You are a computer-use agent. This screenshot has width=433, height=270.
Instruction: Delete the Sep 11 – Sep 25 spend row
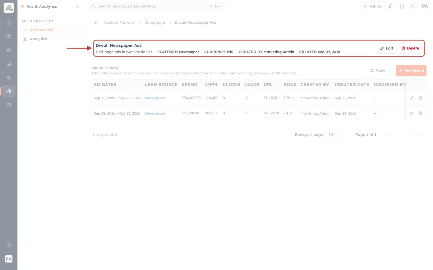pyautogui.click(x=420, y=98)
